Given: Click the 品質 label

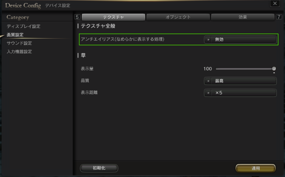Looking at the screenshot, I should pyautogui.click(x=85, y=81).
